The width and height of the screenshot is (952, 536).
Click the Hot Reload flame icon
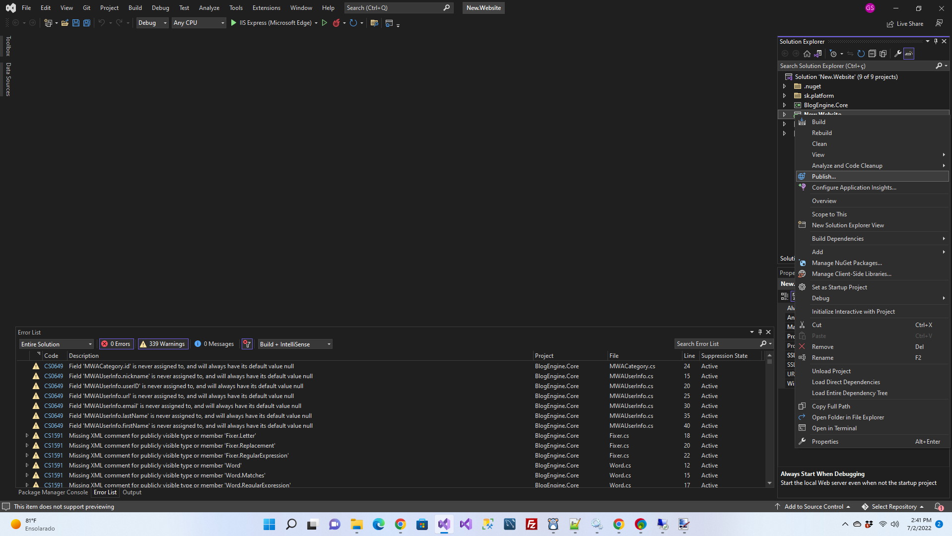point(337,23)
